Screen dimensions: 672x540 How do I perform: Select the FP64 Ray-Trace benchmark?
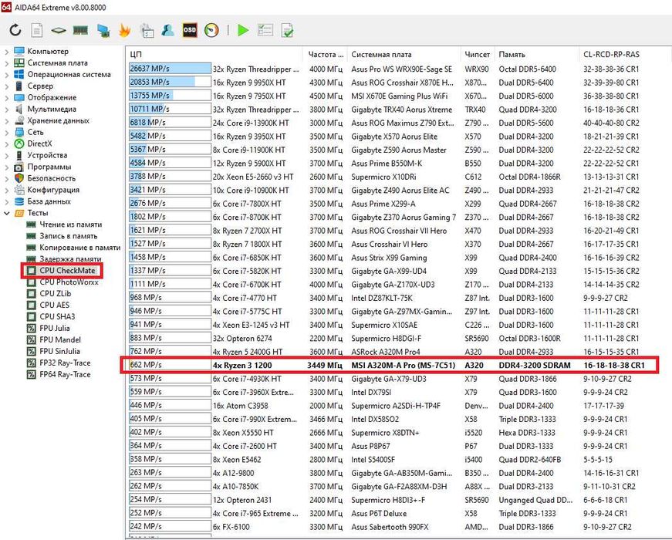point(65,375)
